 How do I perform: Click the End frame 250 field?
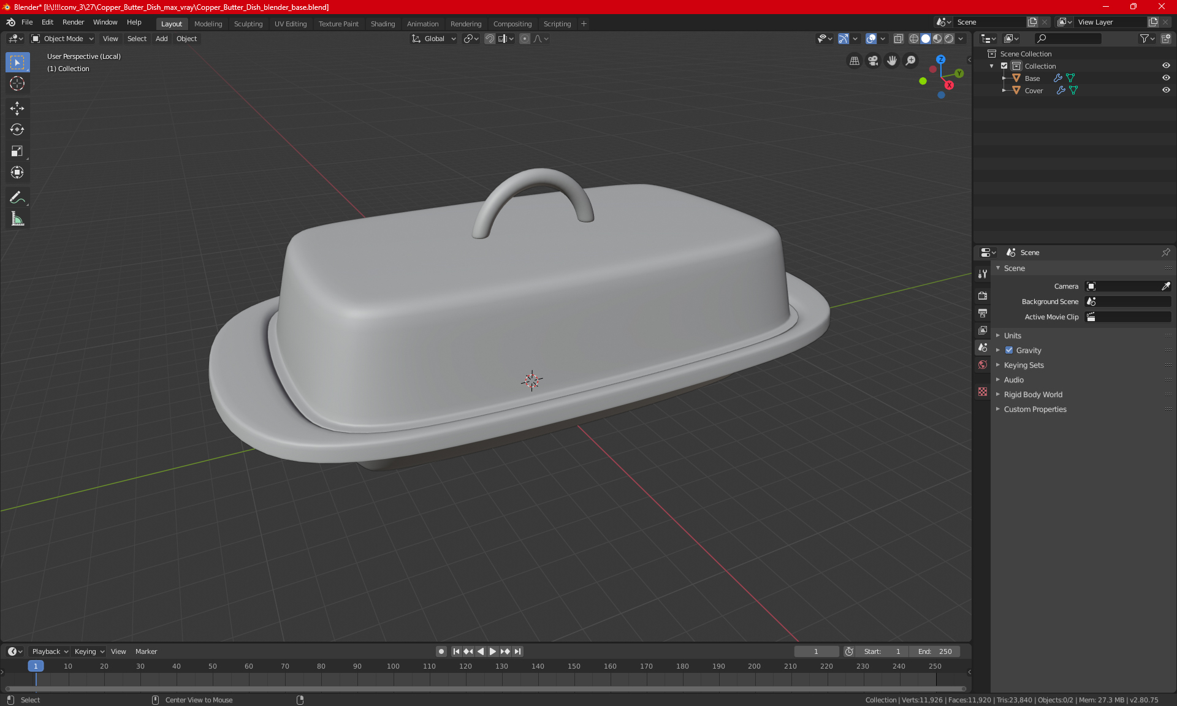tap(935, 651)
